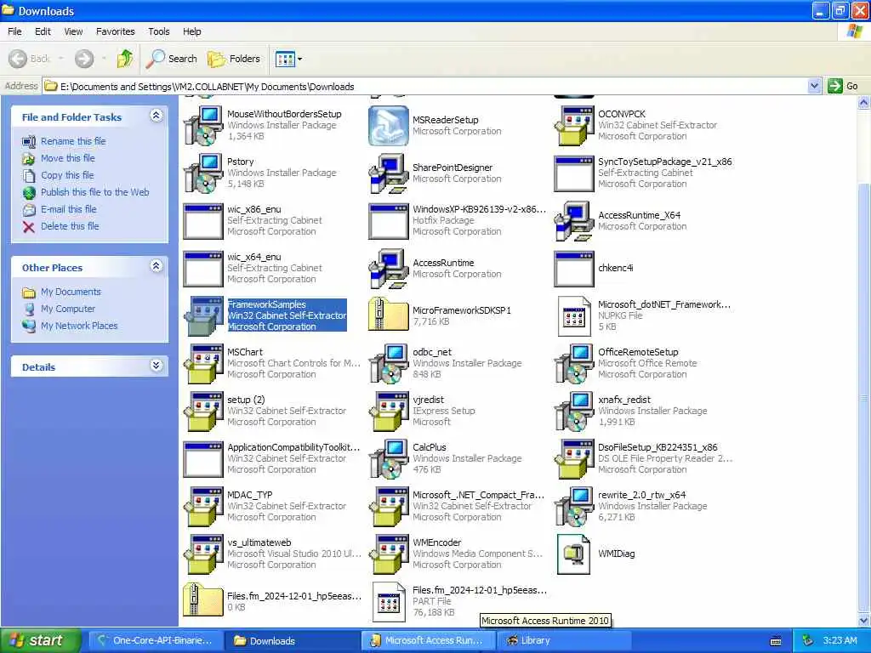Viewport: 871px width, 653px height.
Task: Go to My Documents link
Action: (71, 292)
